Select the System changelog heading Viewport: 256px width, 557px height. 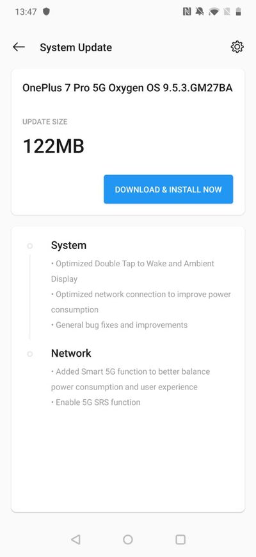click(x=68, y=246)
